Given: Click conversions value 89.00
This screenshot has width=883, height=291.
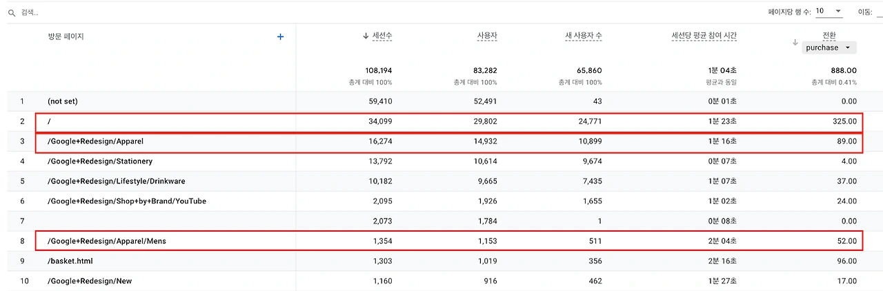Looking at the screenshot, I should pos(846,141).
